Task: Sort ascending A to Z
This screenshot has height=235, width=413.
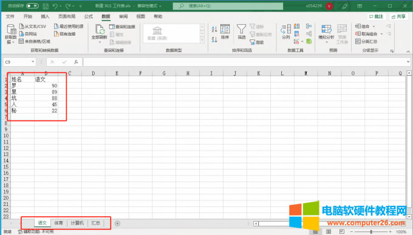Action: coord(214,29)
